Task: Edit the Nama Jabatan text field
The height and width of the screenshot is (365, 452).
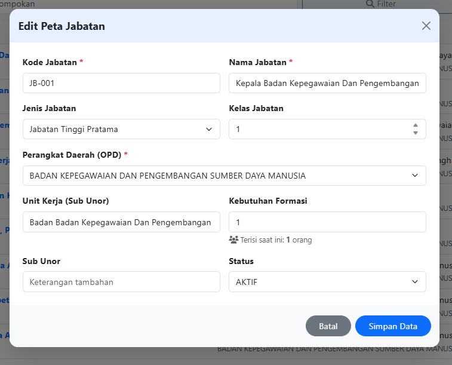Action: [x=327, y=83]
